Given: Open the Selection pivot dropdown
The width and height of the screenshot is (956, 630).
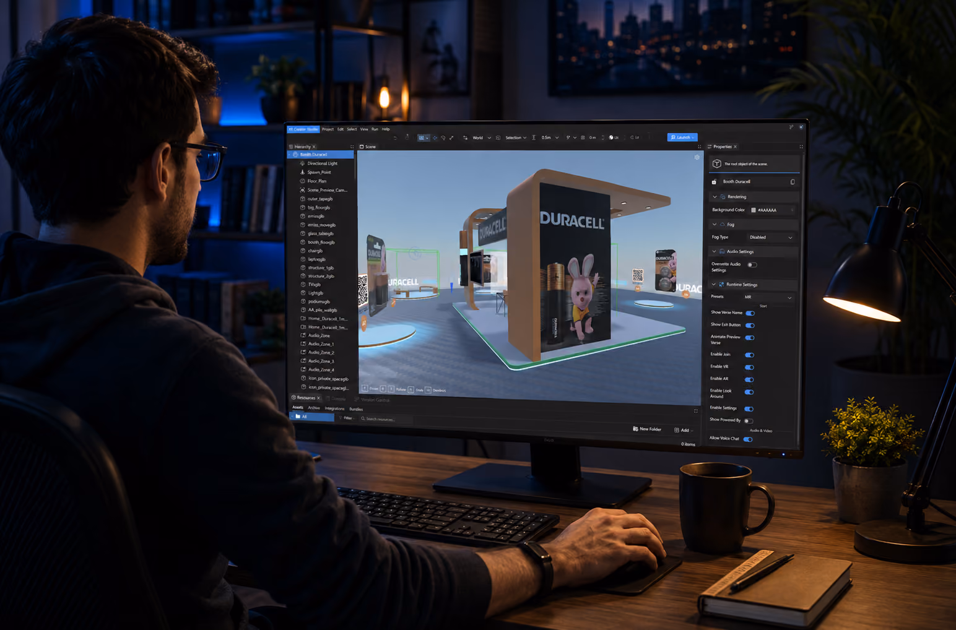Looking at the screenshot, I should 516,137.
